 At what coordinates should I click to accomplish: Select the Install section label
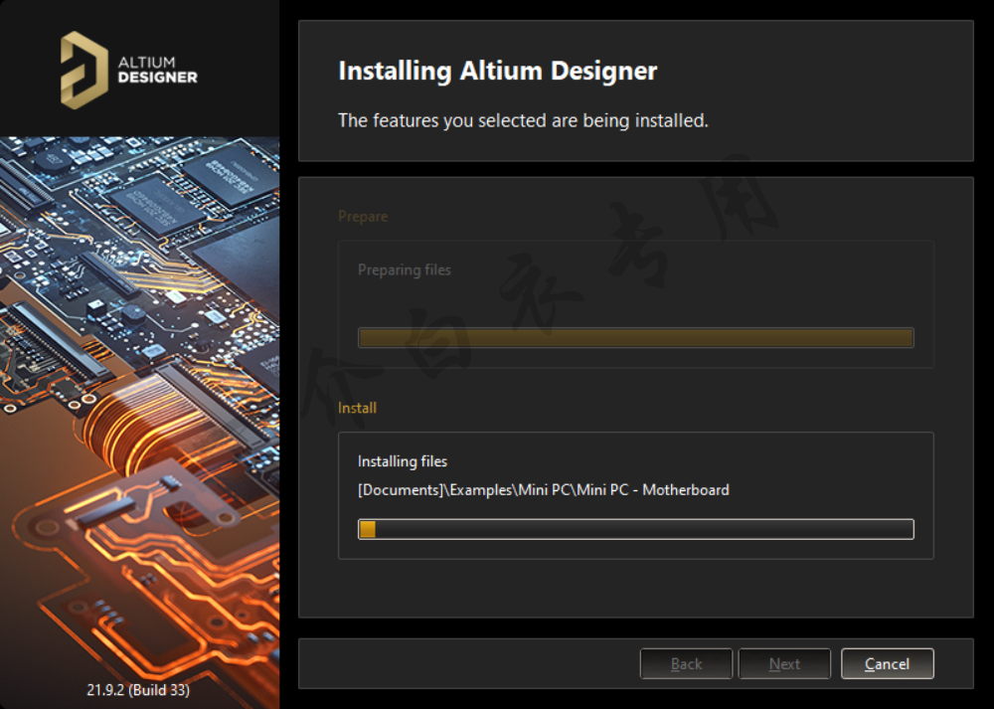coord(357,408)
